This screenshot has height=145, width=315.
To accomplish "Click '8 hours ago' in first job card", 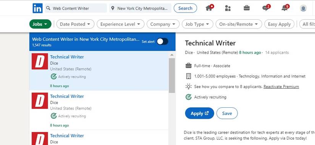I will pyautogui.click(x=60, y=86).
